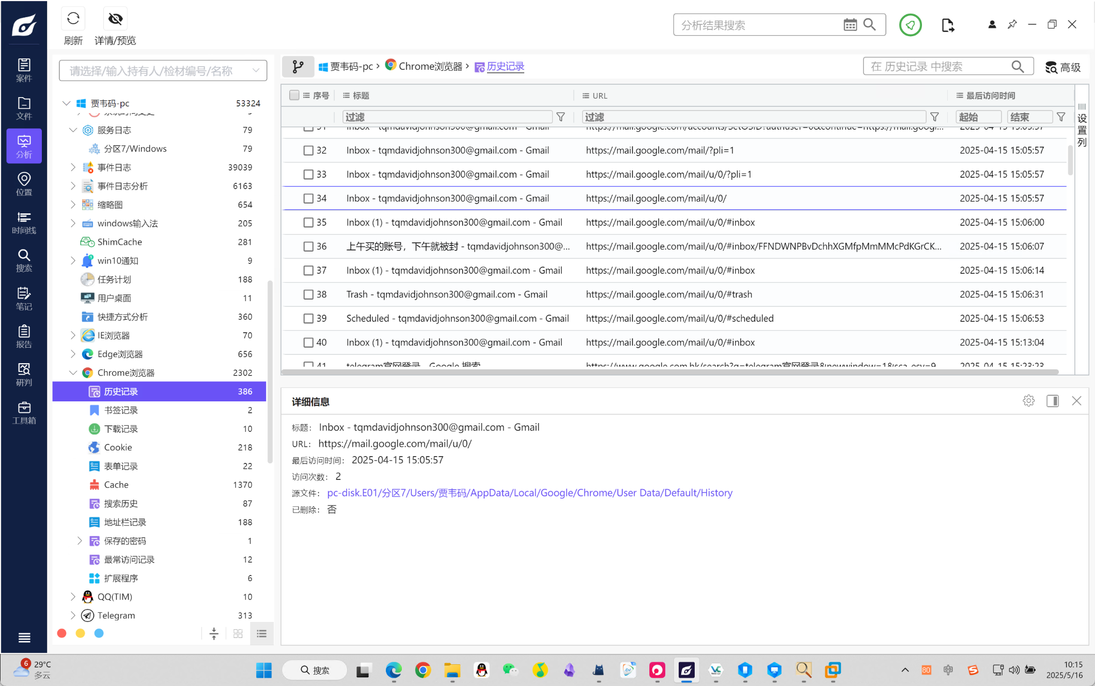
Task: Open the holder/evidence selection dropdown
Action: 163,71
